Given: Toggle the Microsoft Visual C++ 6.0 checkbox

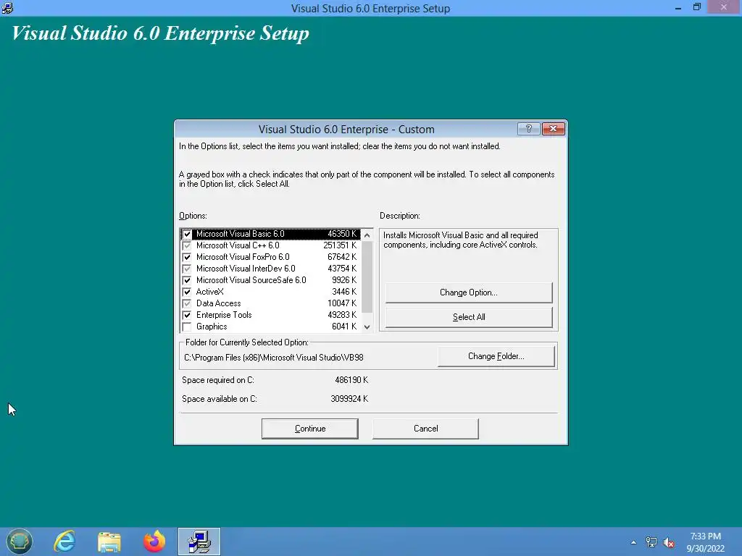Looking at the screenshot, I should [187, 246].
